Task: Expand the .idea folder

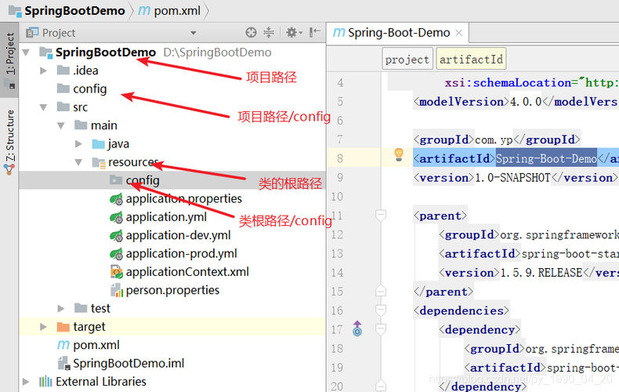Action: point(43,71)
